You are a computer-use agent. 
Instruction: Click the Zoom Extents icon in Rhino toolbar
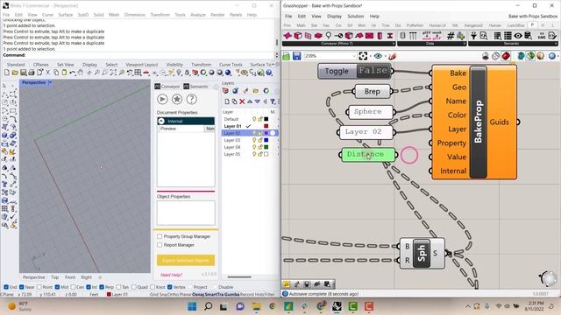pos(113,73)
